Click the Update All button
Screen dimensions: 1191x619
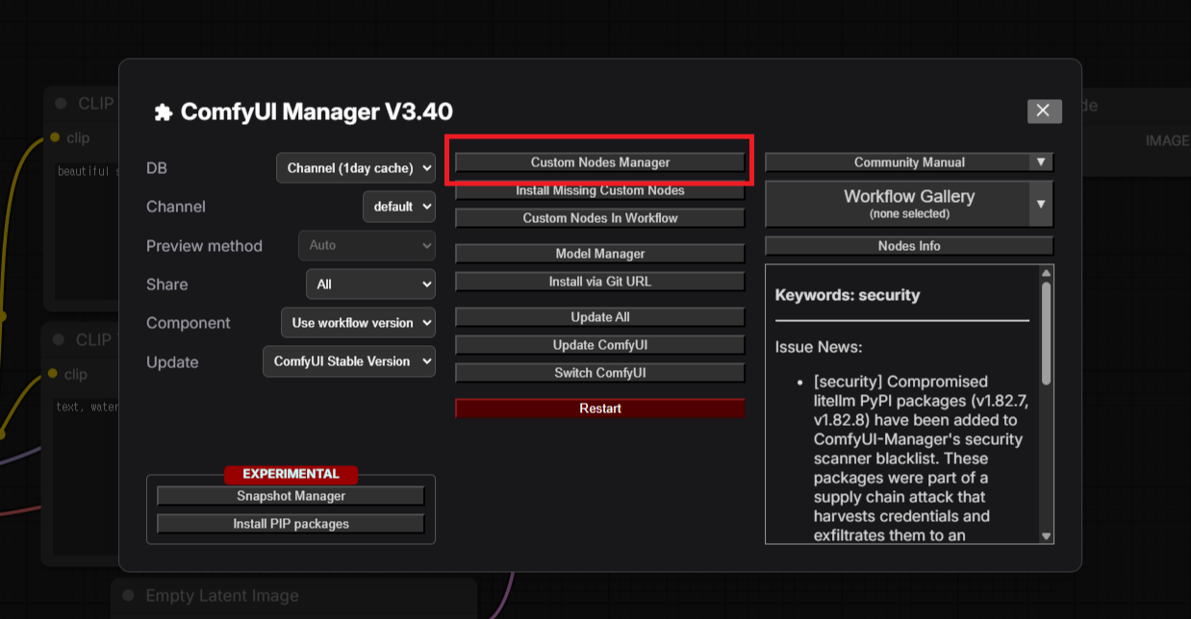[600, 317]
